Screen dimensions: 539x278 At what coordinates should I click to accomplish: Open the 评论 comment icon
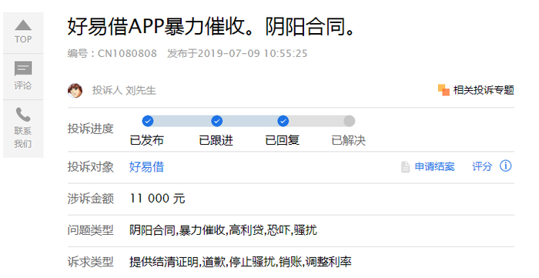23,69
